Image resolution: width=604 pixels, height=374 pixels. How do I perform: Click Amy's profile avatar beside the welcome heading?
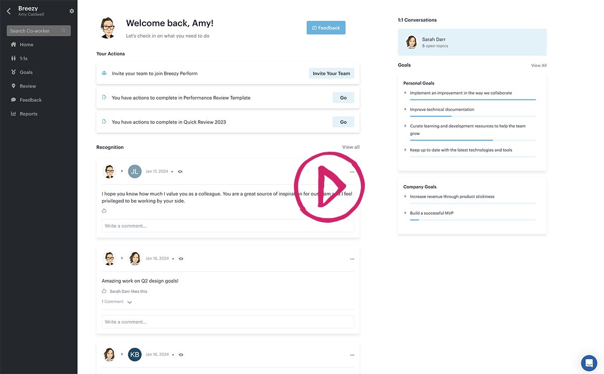coord(107,27)
